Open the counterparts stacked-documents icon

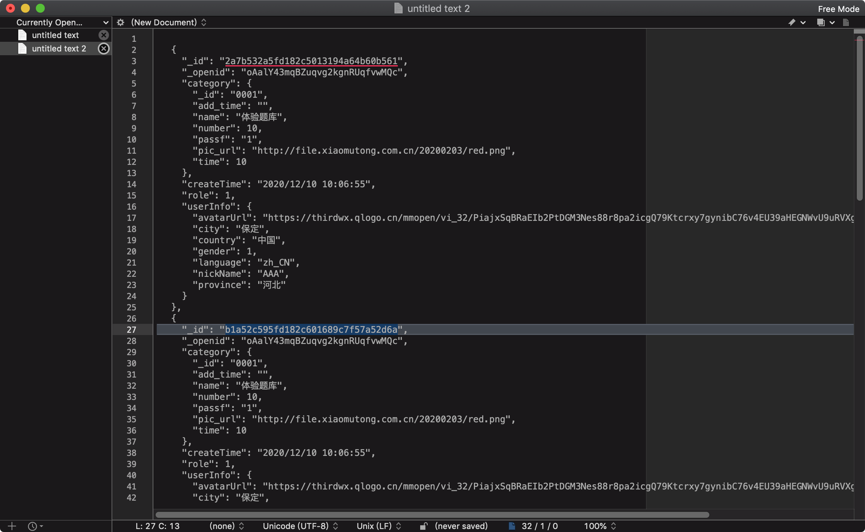point(821,22)
